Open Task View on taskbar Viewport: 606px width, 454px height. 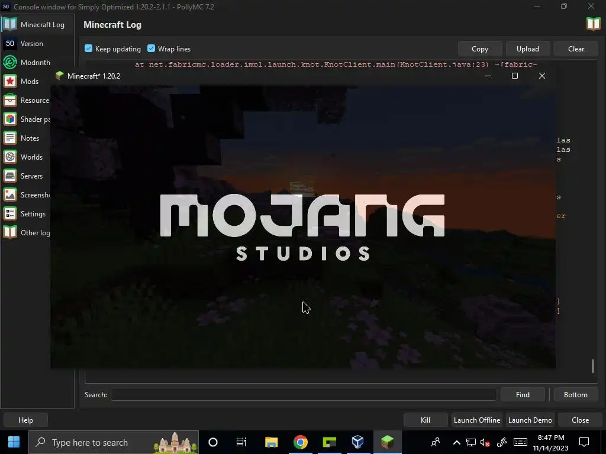[x=241, y=442]
